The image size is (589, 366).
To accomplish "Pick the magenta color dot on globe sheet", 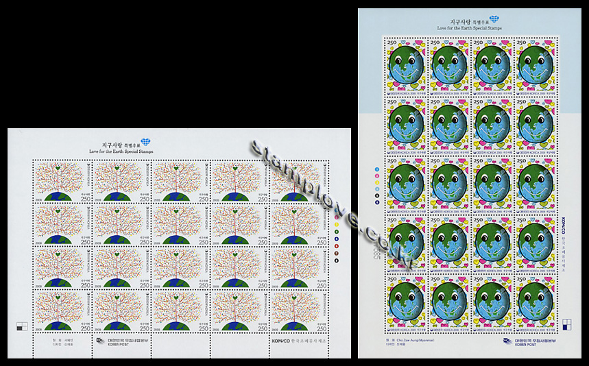I will click(377, 175).
